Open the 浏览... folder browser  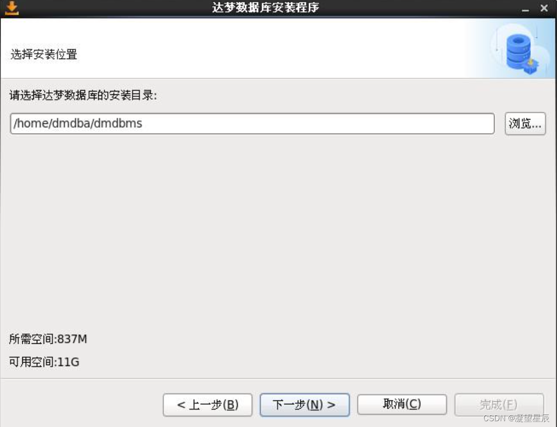click(x=525, y=123)
